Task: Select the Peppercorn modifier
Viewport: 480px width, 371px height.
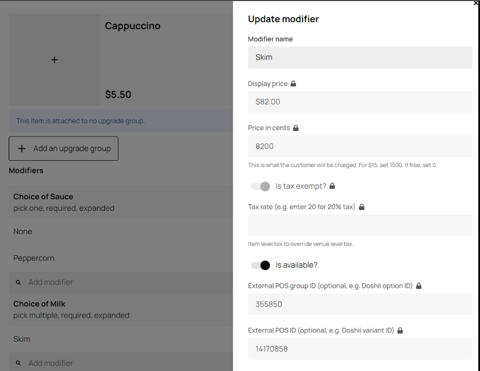Action: click(33, 258)
